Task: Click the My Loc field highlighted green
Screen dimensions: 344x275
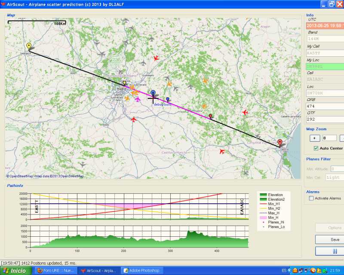Action: (325, 67)
